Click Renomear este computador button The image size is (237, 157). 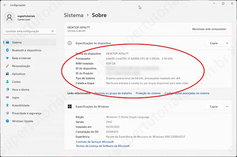pyautogui.click(x=209, y=29)
